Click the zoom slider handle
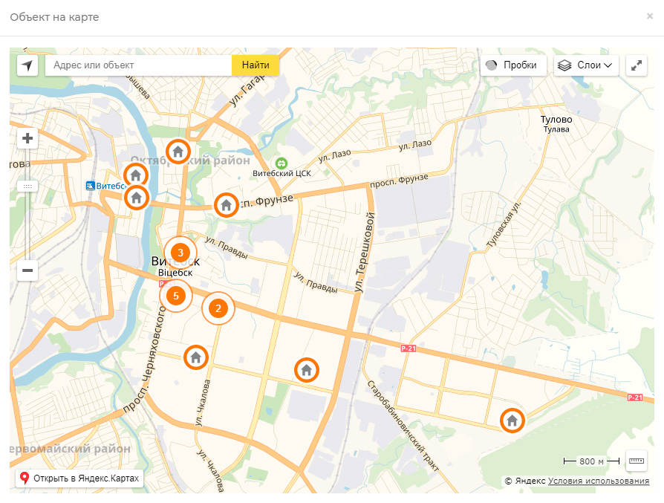 (27, 186)
